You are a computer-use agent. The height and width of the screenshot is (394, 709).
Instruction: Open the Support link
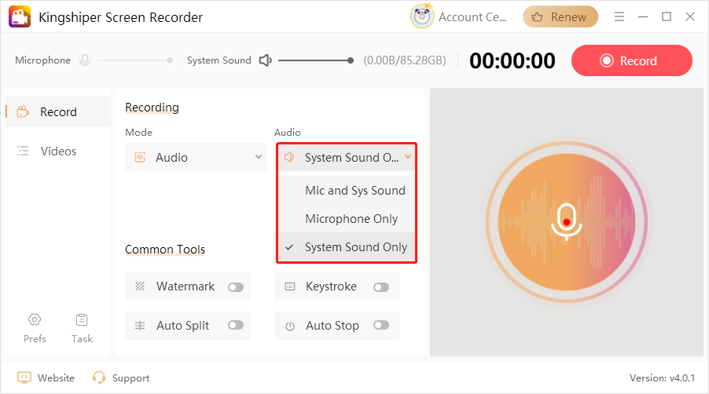[x=130, y=378]
